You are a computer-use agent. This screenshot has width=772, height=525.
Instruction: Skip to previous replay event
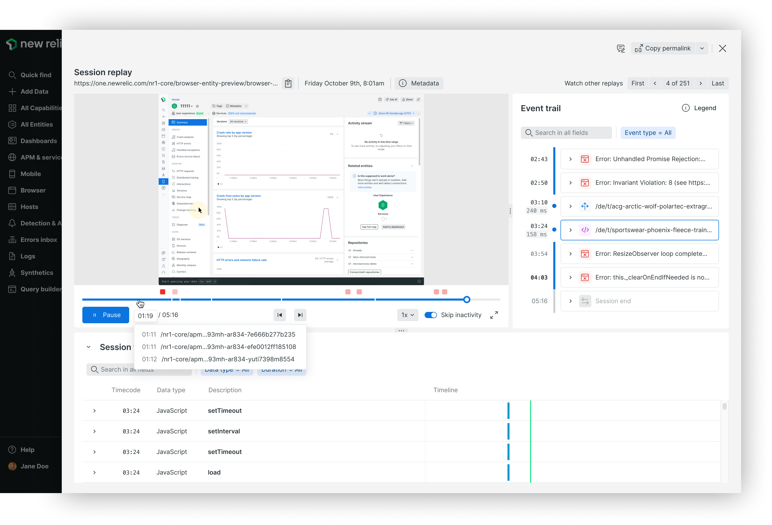pyautogui.click(x=280, y=315)
